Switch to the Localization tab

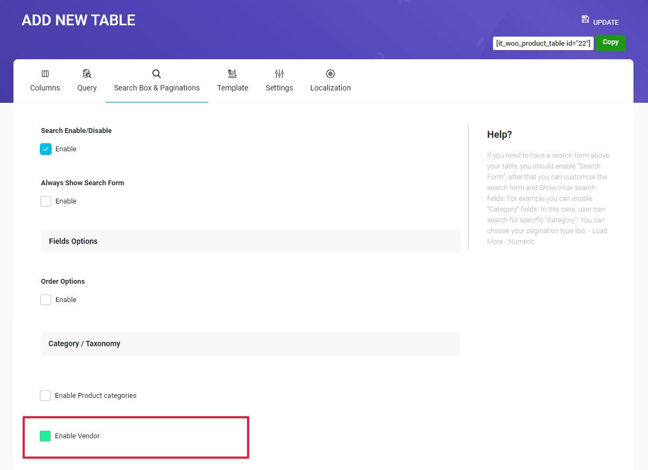[x=330, y=81]
